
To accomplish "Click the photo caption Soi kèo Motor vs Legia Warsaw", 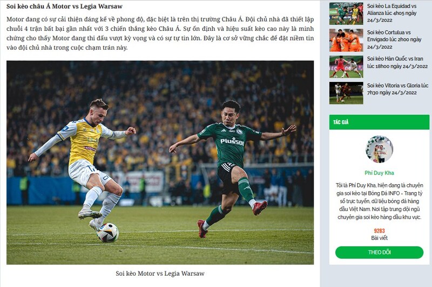I will [160, 274].
